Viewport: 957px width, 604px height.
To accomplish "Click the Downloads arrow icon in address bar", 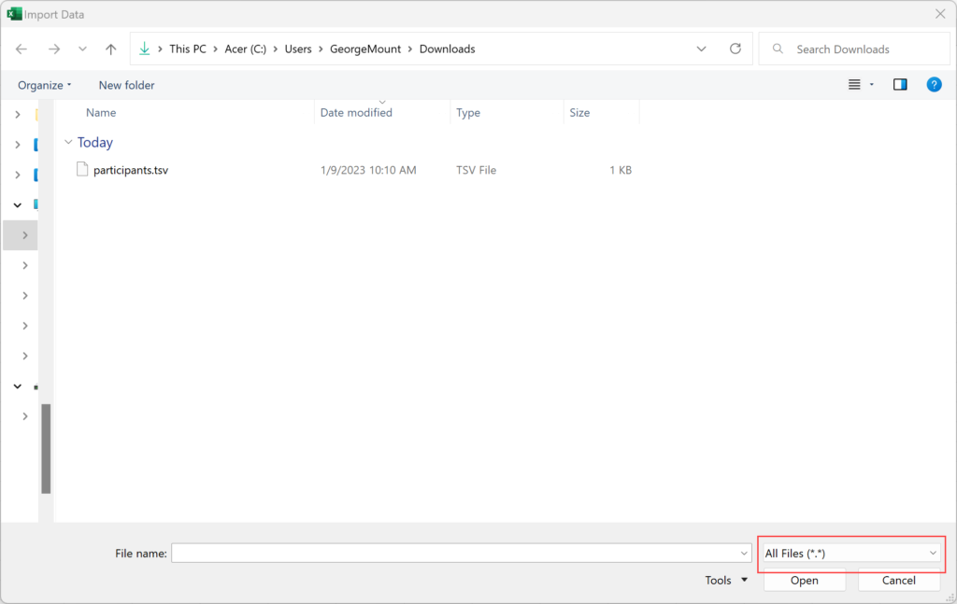I will tap(145, 49).
